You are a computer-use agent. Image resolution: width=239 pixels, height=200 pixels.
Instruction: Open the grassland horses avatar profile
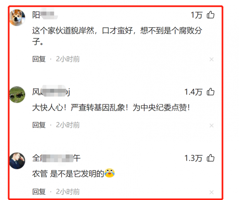point(17,94)
